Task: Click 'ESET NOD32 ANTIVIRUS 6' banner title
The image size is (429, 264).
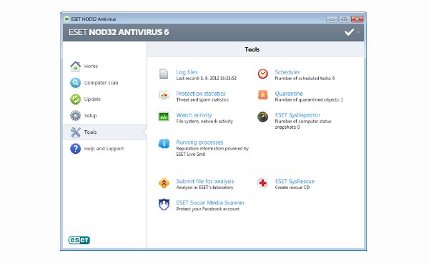Action: tap(119, 32)
